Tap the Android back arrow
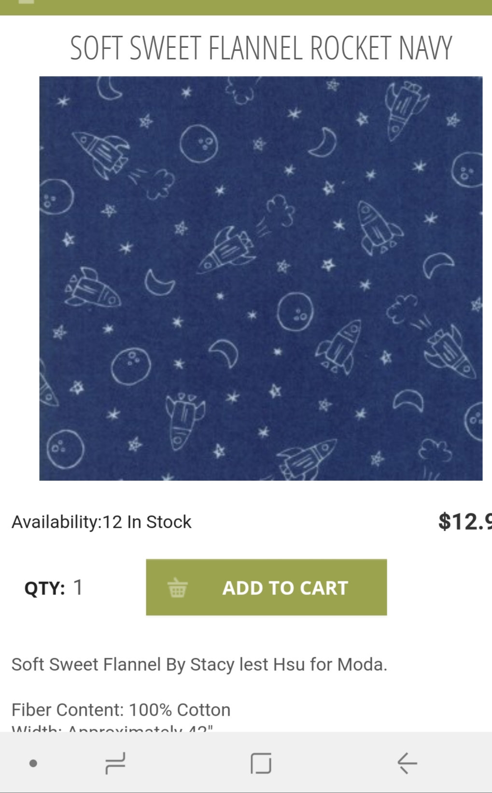 (407, 763)
